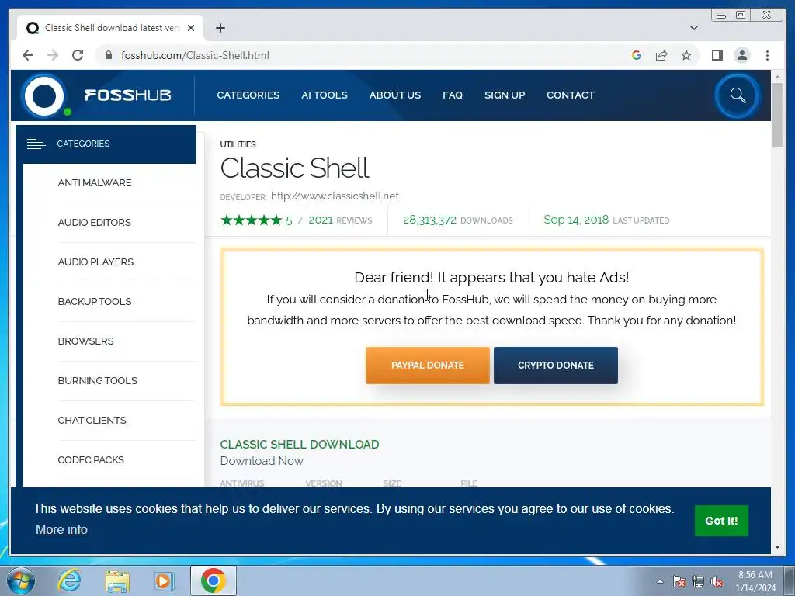Image resolution: width=795 pixels, height=596 pixels.
Task: Click the taskbar clock showing 8:56 AM
Action: [755, 581]
